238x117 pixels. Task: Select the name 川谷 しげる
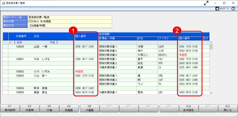click(42, 59)
